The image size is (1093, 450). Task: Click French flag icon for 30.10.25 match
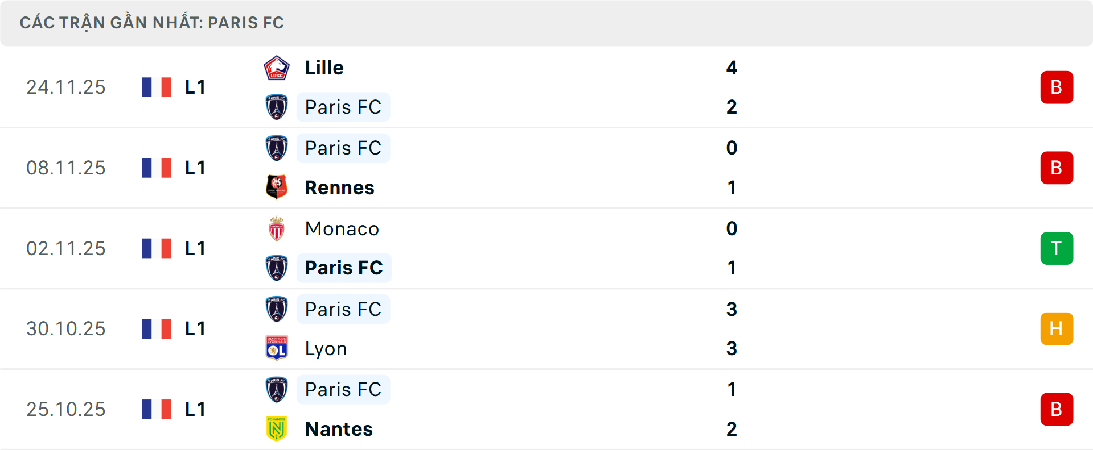click(157, 329)
